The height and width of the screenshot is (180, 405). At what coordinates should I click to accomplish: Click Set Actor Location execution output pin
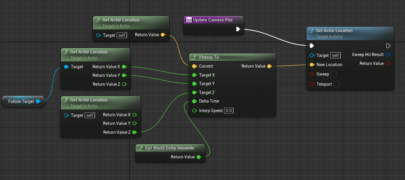tap(388, 46)
